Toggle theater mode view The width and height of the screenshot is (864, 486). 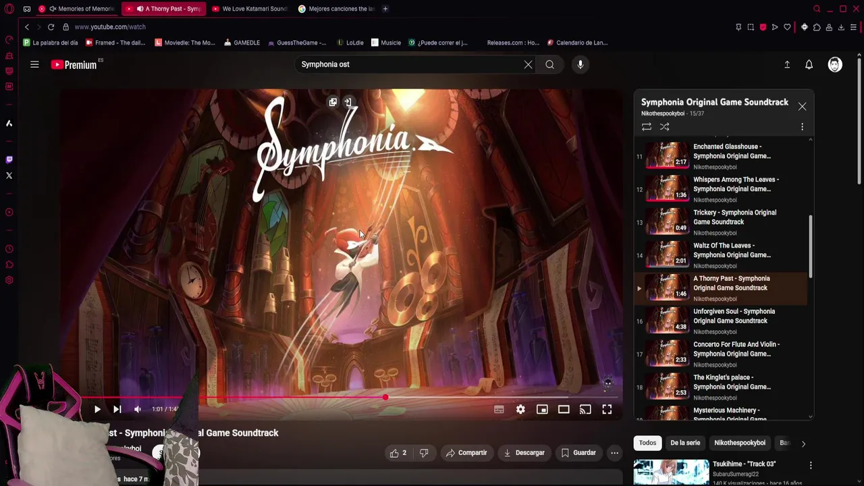pos(564,409)
